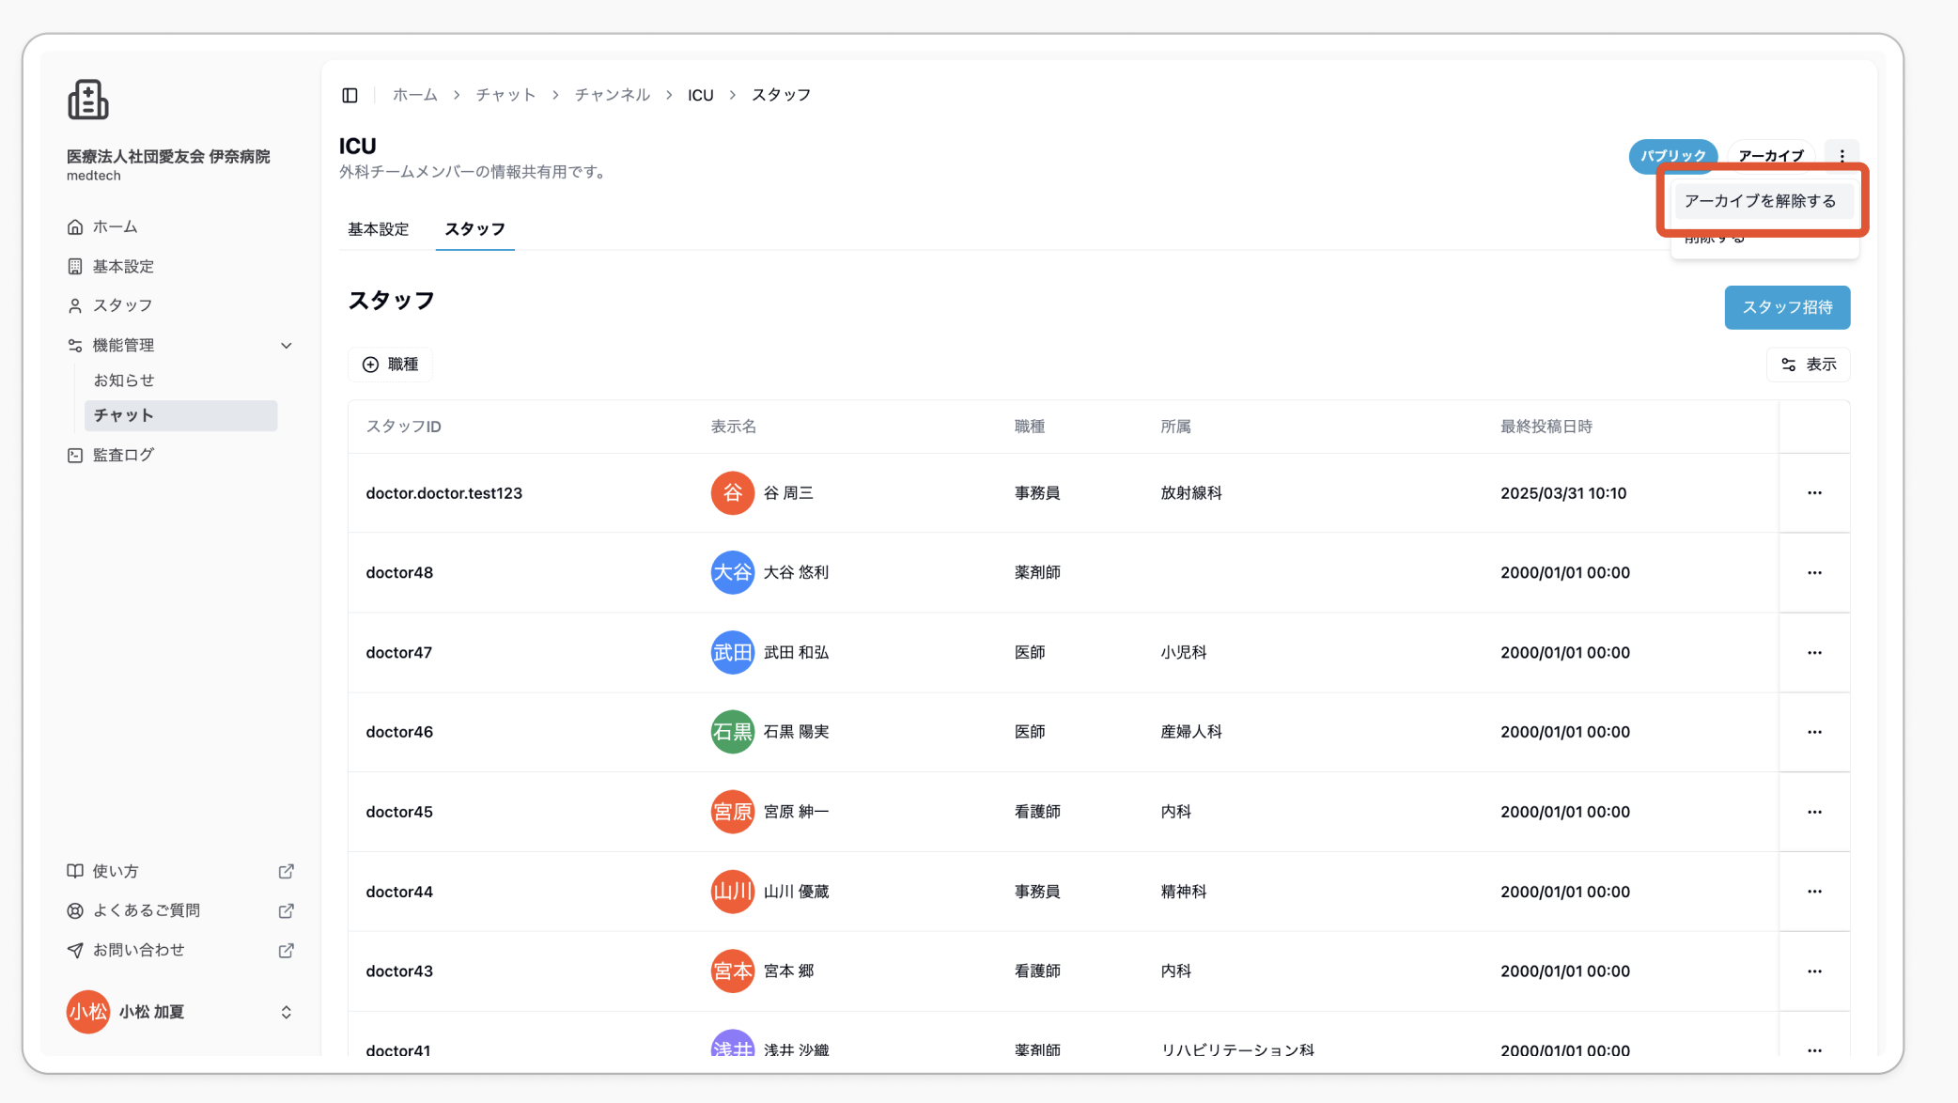Click 医療法人社団愛友会 伊奈病院 organization name

(x=168, y=157)
